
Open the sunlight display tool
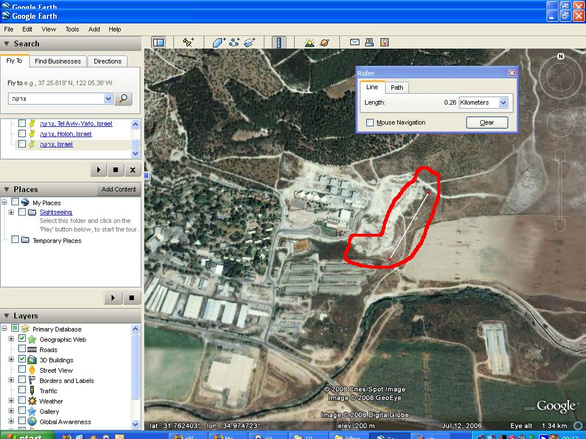tap(309, 42)
